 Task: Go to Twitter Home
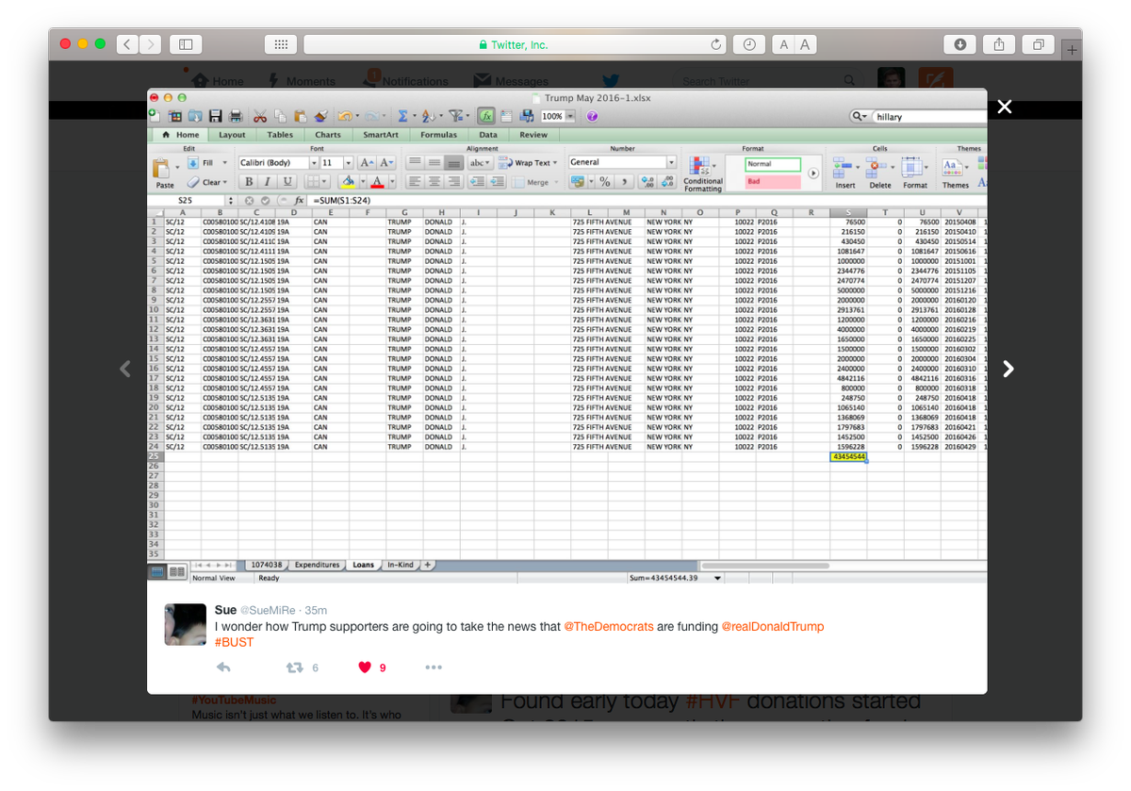coord(218,81)
